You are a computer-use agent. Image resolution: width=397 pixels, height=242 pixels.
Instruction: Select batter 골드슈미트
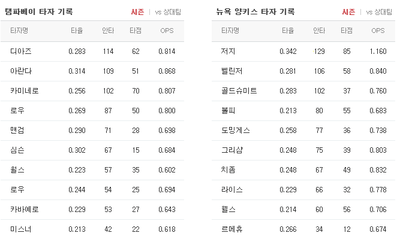[239, 91]
